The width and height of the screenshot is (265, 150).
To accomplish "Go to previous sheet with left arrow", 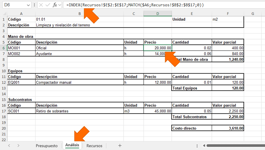I will coord(9,146).
